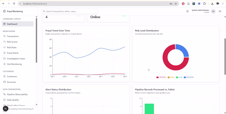The image size is (226, 114).
Task: Click the Dashboard grid icon
Action: tap(5, 24)
